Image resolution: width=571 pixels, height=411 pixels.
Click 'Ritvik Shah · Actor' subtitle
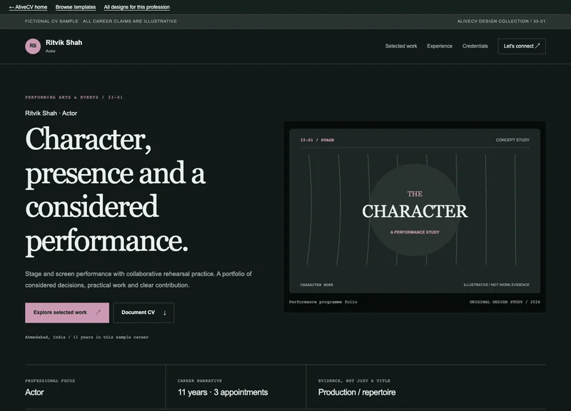(x=51, y=113)
